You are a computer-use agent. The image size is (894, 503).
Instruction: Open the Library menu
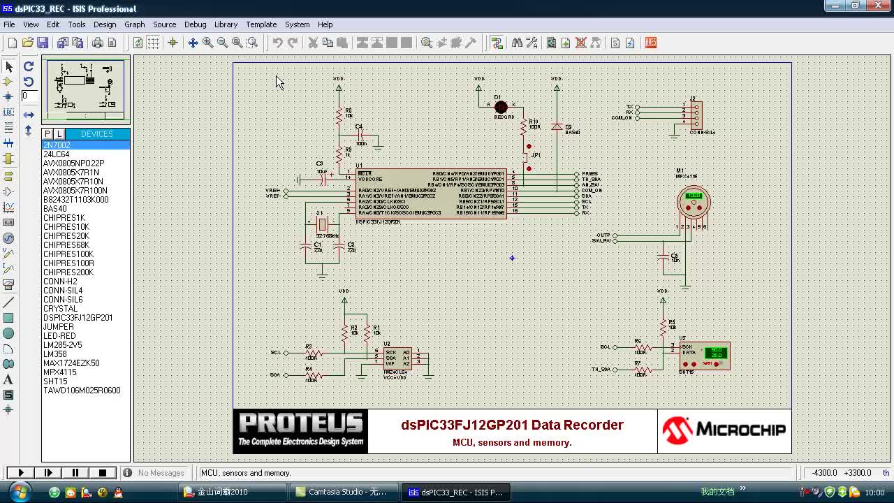[226, 24]
